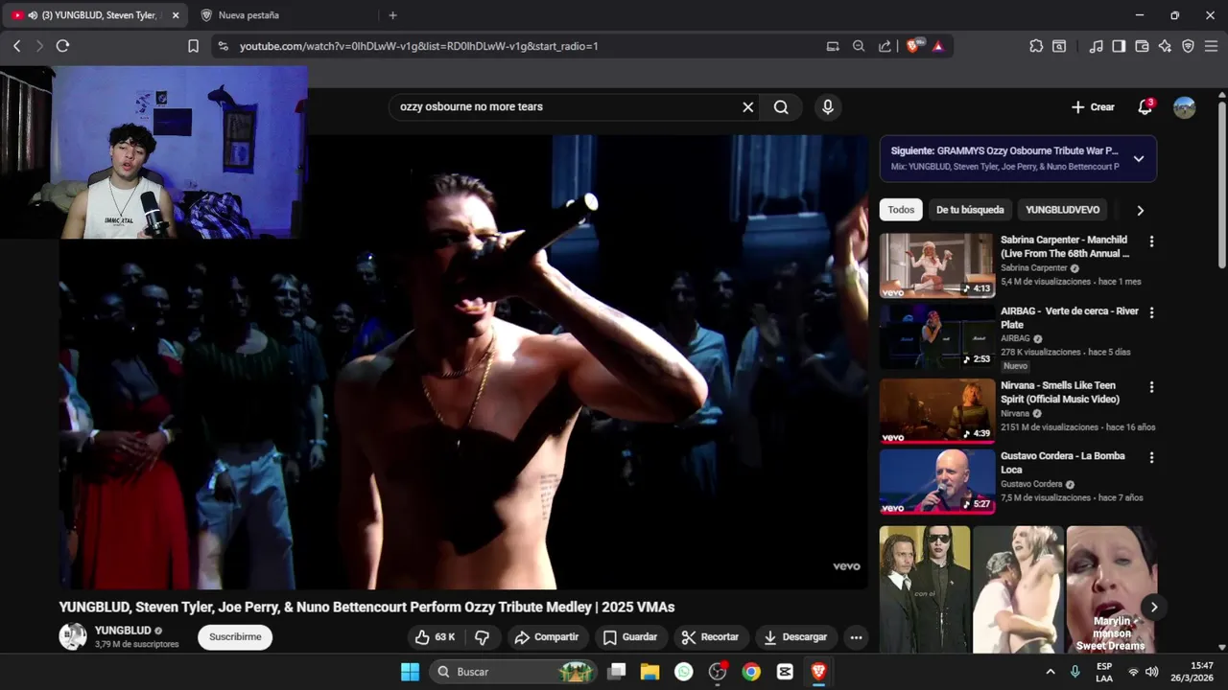Go back to the previous page
Screen dimensions: 1228x690
point(16,46)
